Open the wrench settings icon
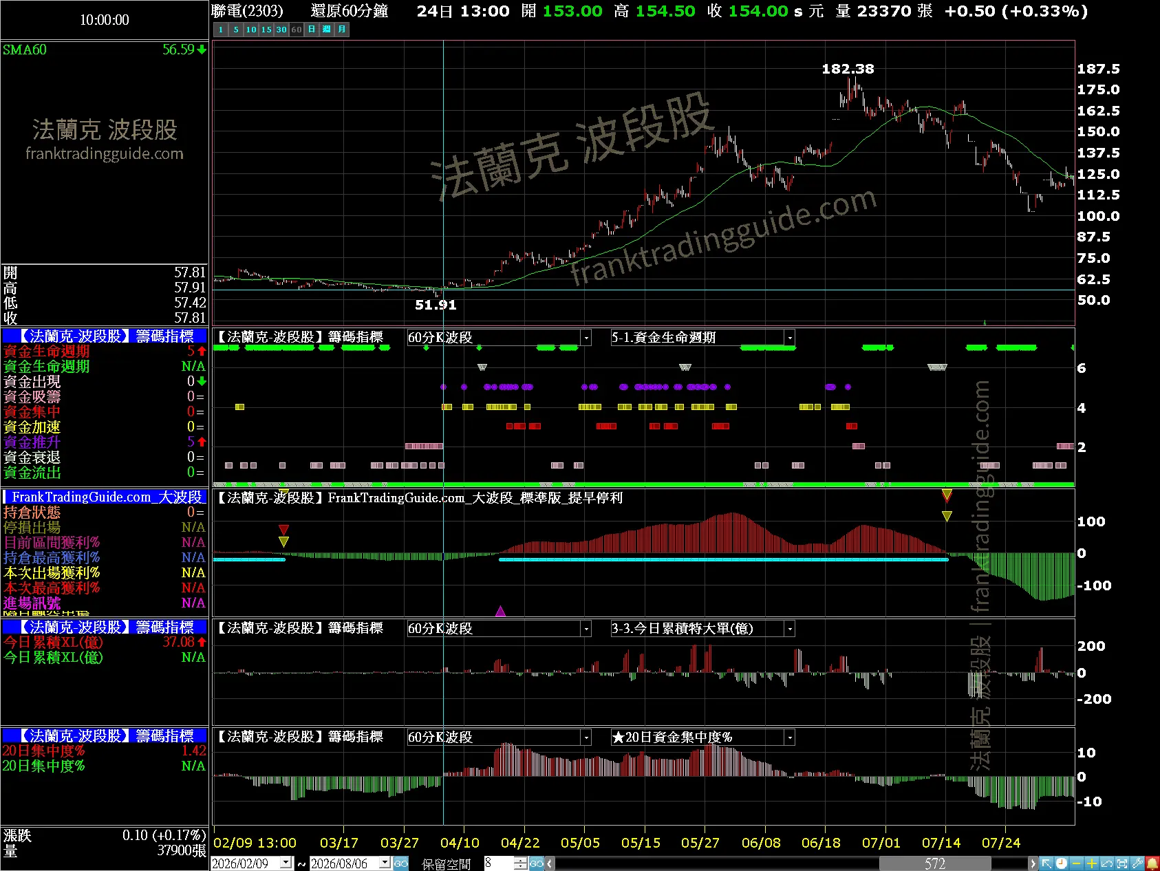1160x871 pixels. [x=1137, y=863]
